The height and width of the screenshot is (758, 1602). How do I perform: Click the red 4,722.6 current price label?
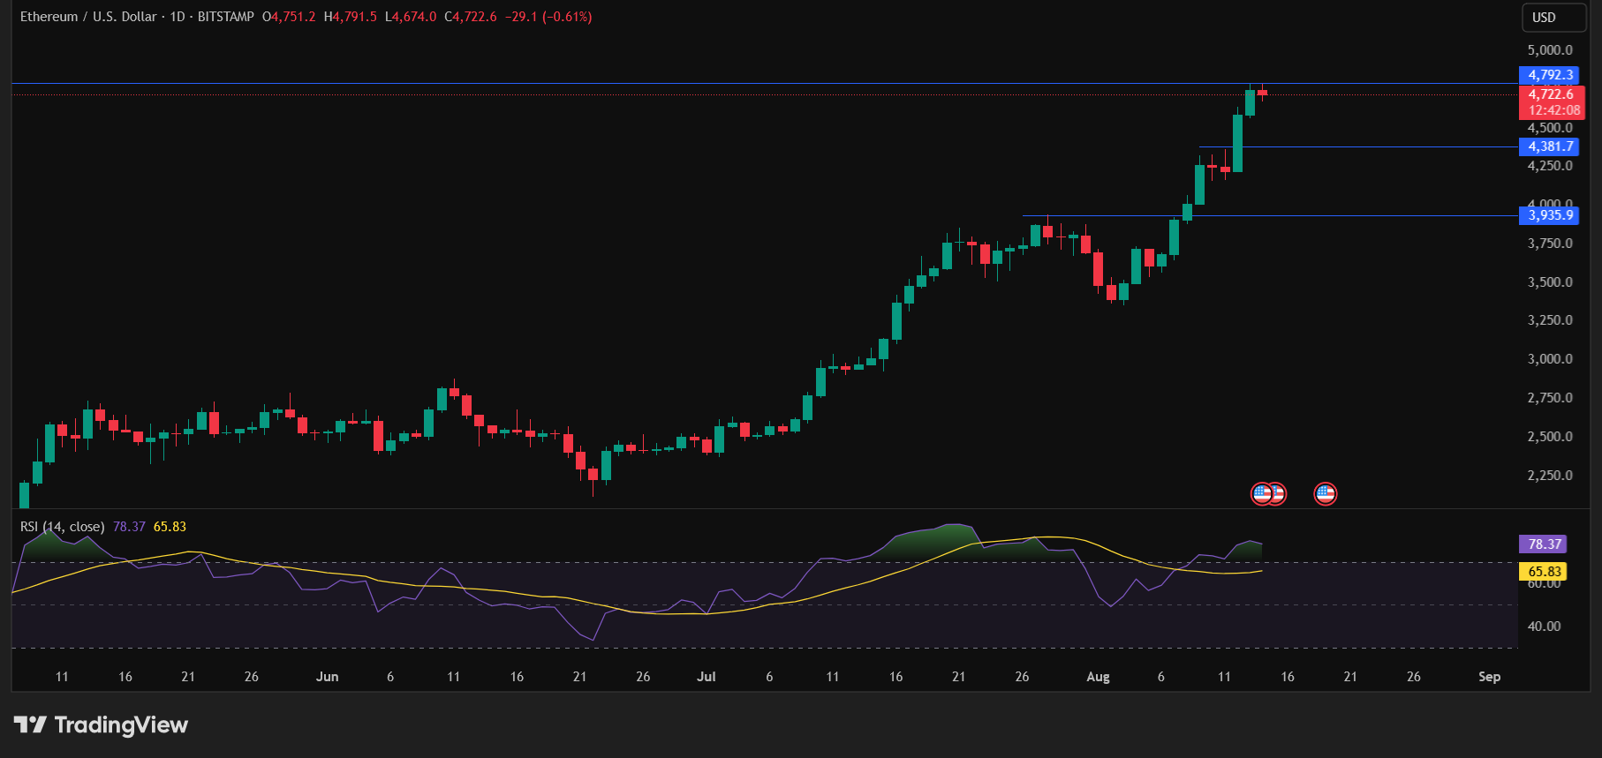(x=1551, y=94)
